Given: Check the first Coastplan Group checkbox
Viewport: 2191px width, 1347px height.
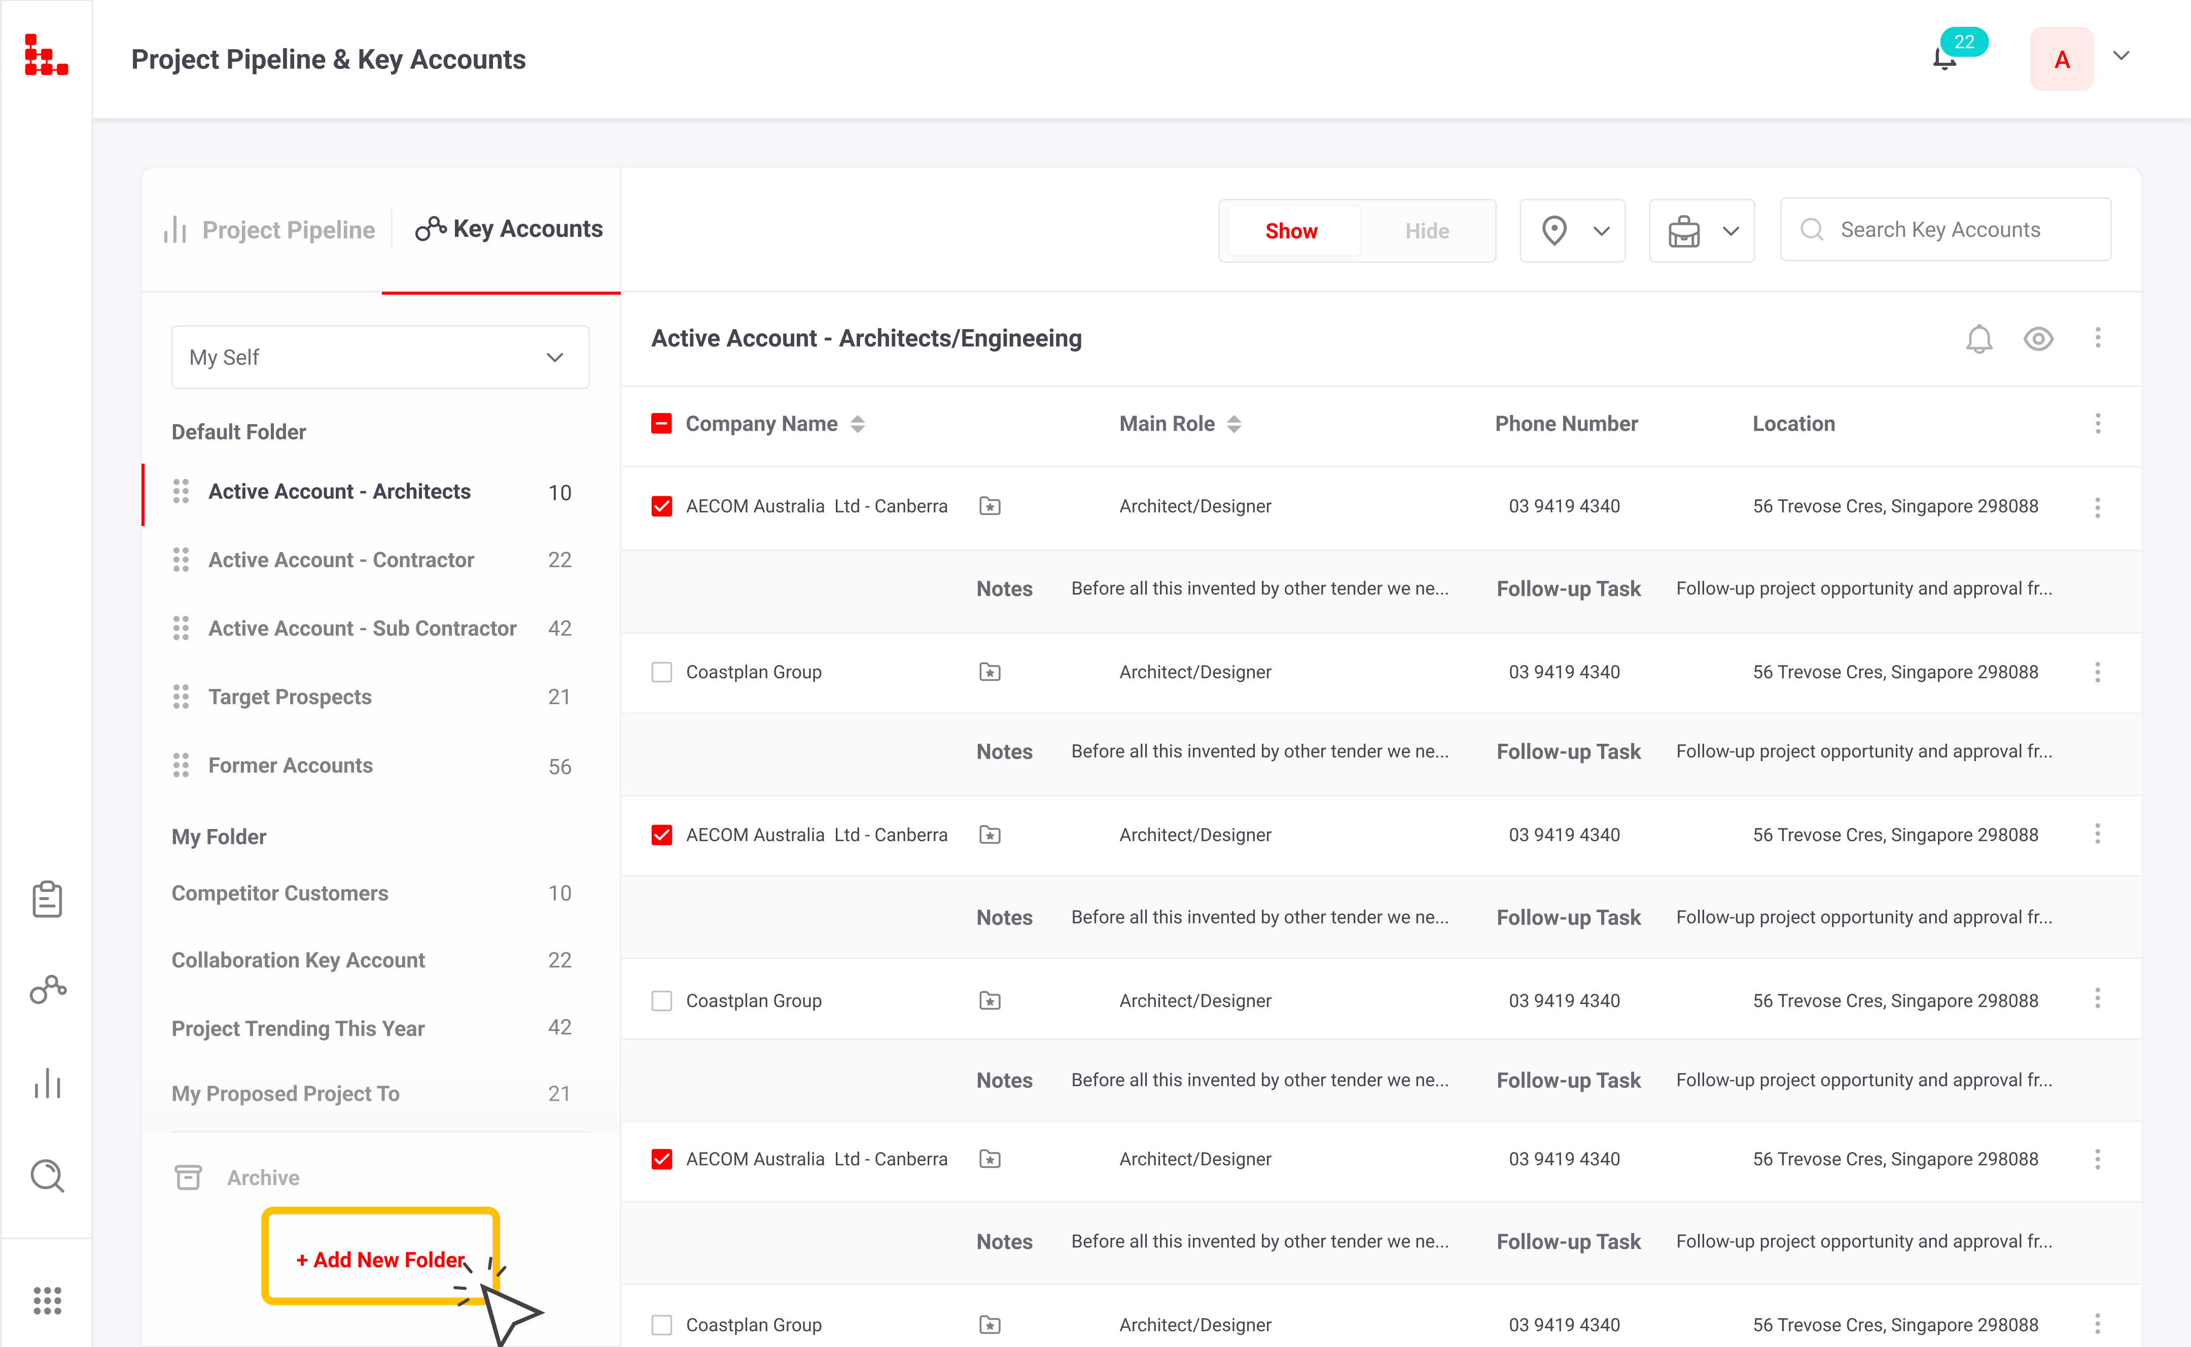Looking at the screenshot, I should pos(661,672).
